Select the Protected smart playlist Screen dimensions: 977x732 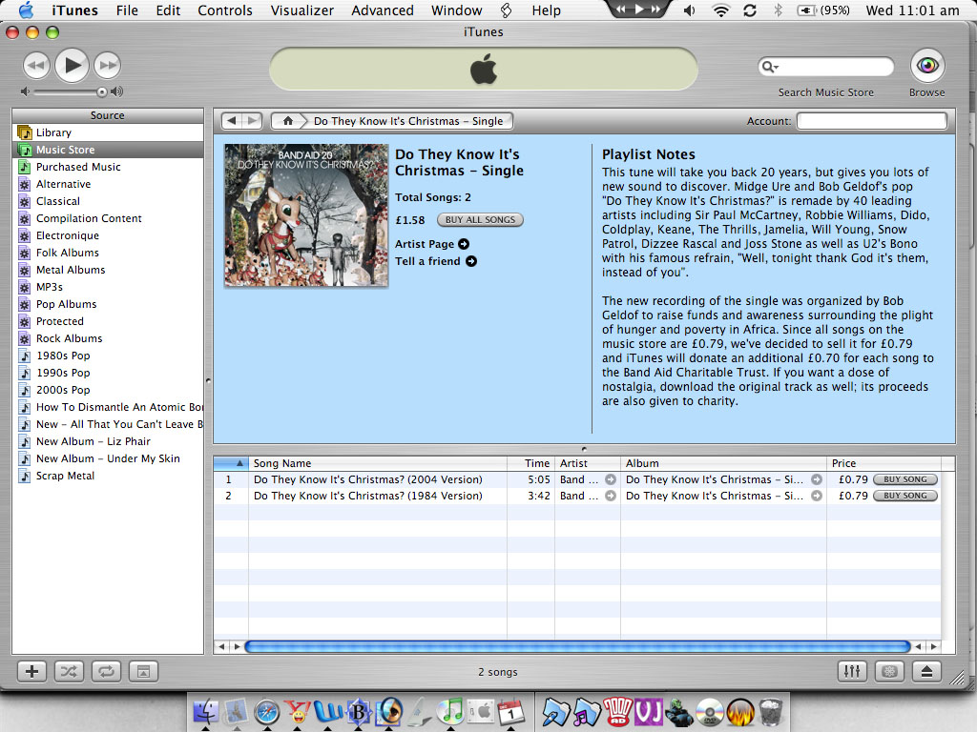pyautogui.click(x=109, y=321)
